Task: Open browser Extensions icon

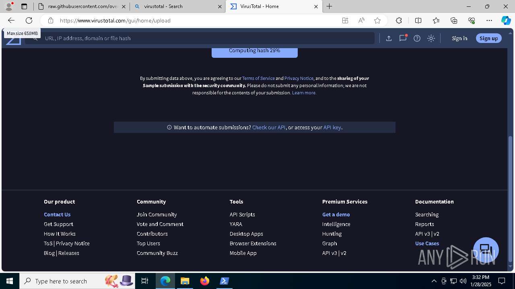Action: point(399,20)
